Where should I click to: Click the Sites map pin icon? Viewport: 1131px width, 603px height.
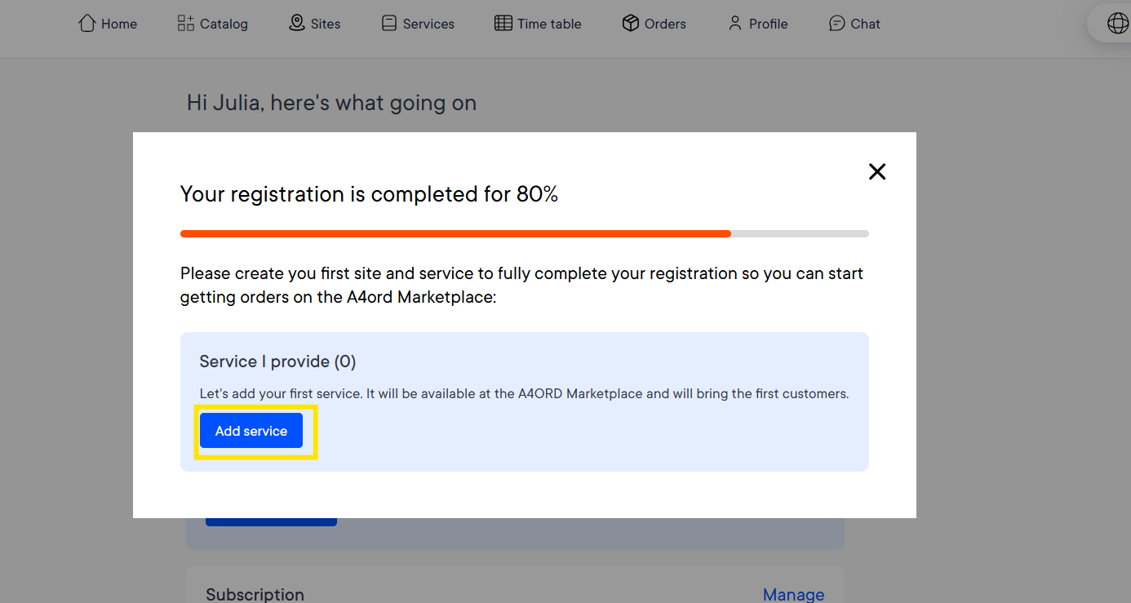297,24
